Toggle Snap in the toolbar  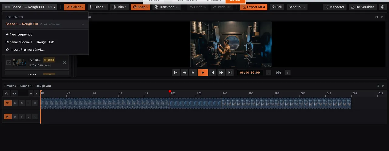pyautogui.click(x=140, y=7)
